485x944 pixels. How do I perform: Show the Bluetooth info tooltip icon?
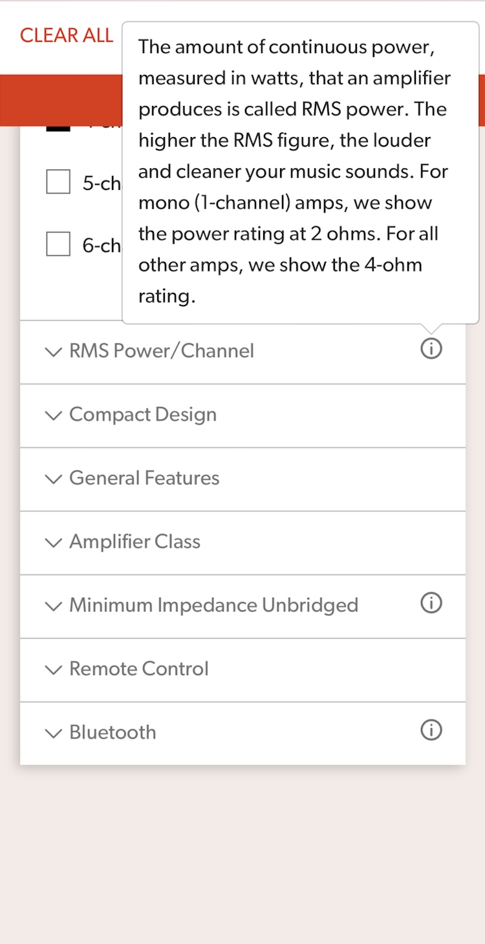(x=431, y=731)
